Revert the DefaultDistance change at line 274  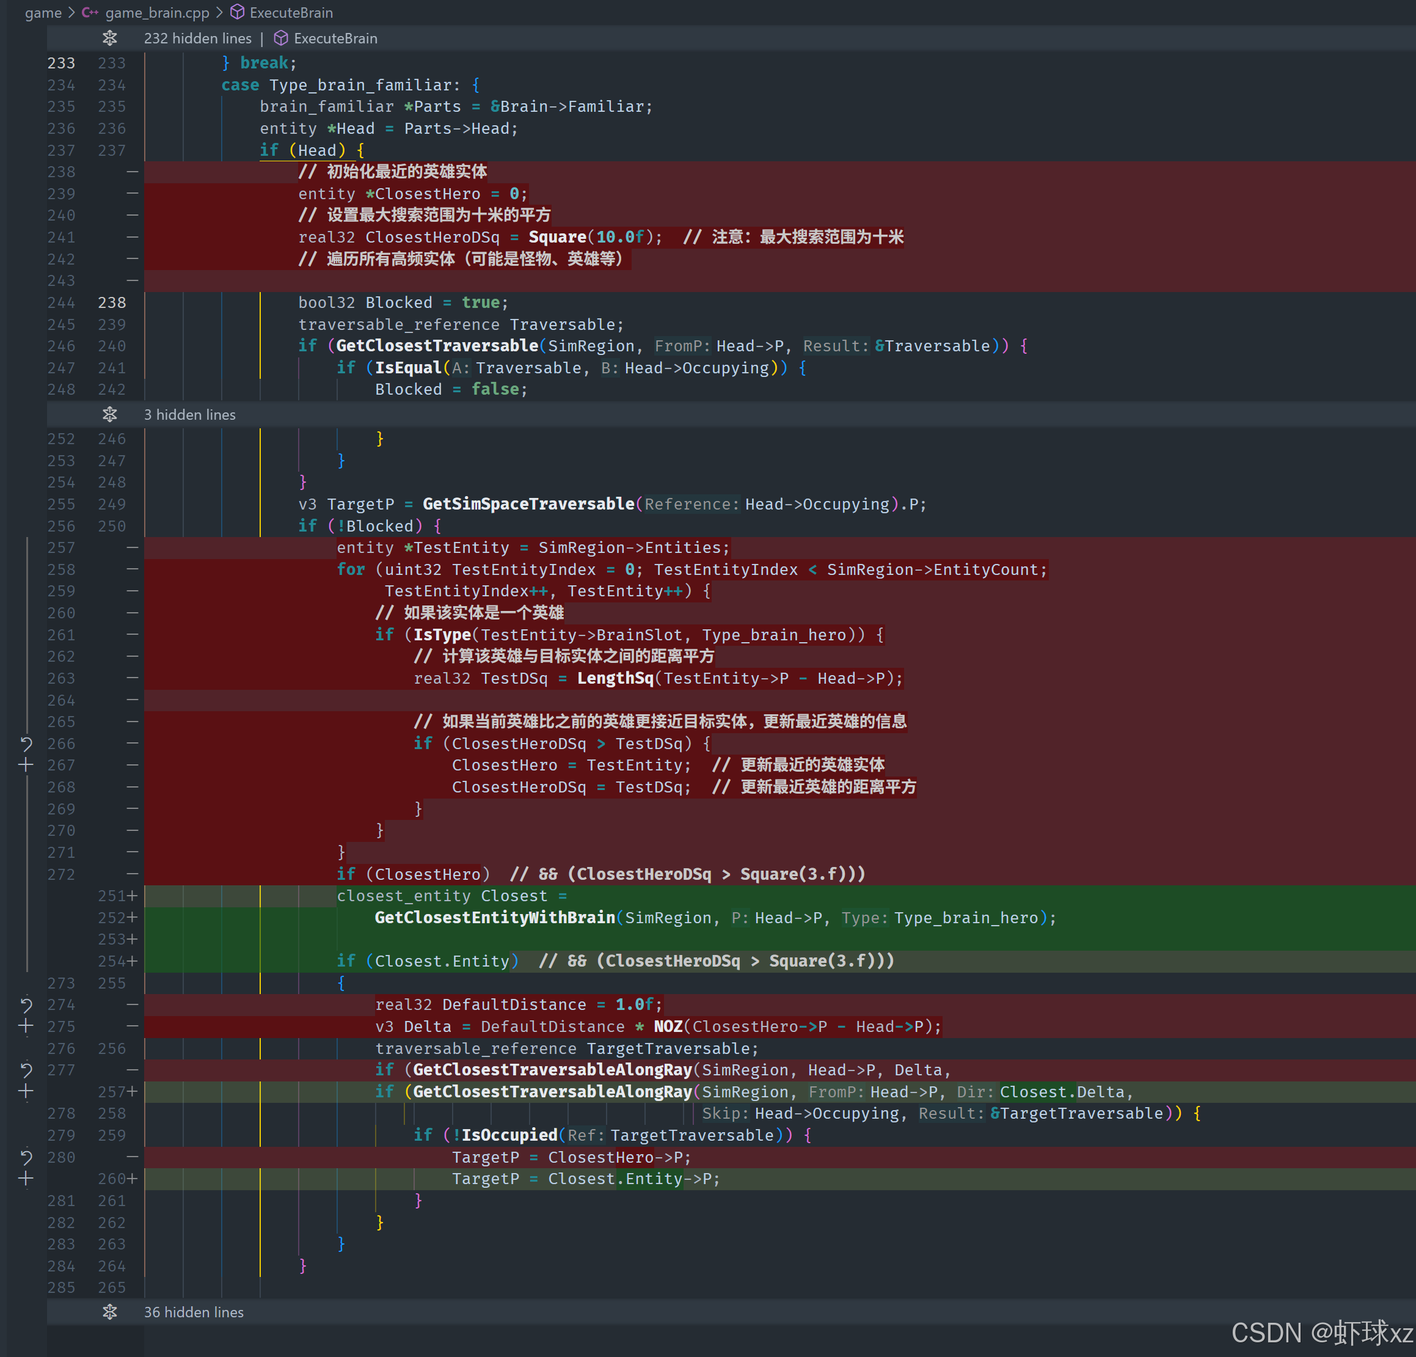26,1004
